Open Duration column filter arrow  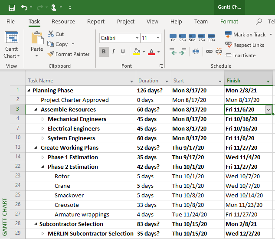point(167,81)
